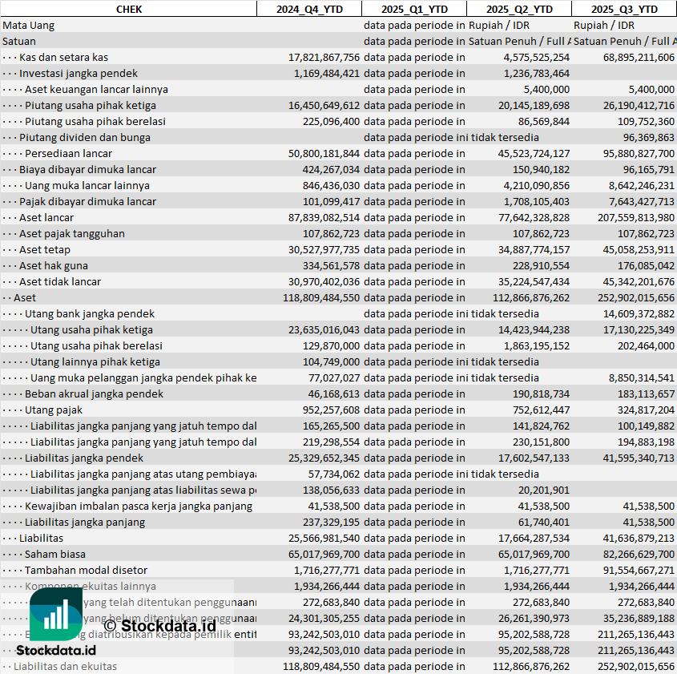The height and width of the screenshot is (674, 677).
Task: Select the 2025_Q2_YTD column header
Action: (x=519, y=9)
